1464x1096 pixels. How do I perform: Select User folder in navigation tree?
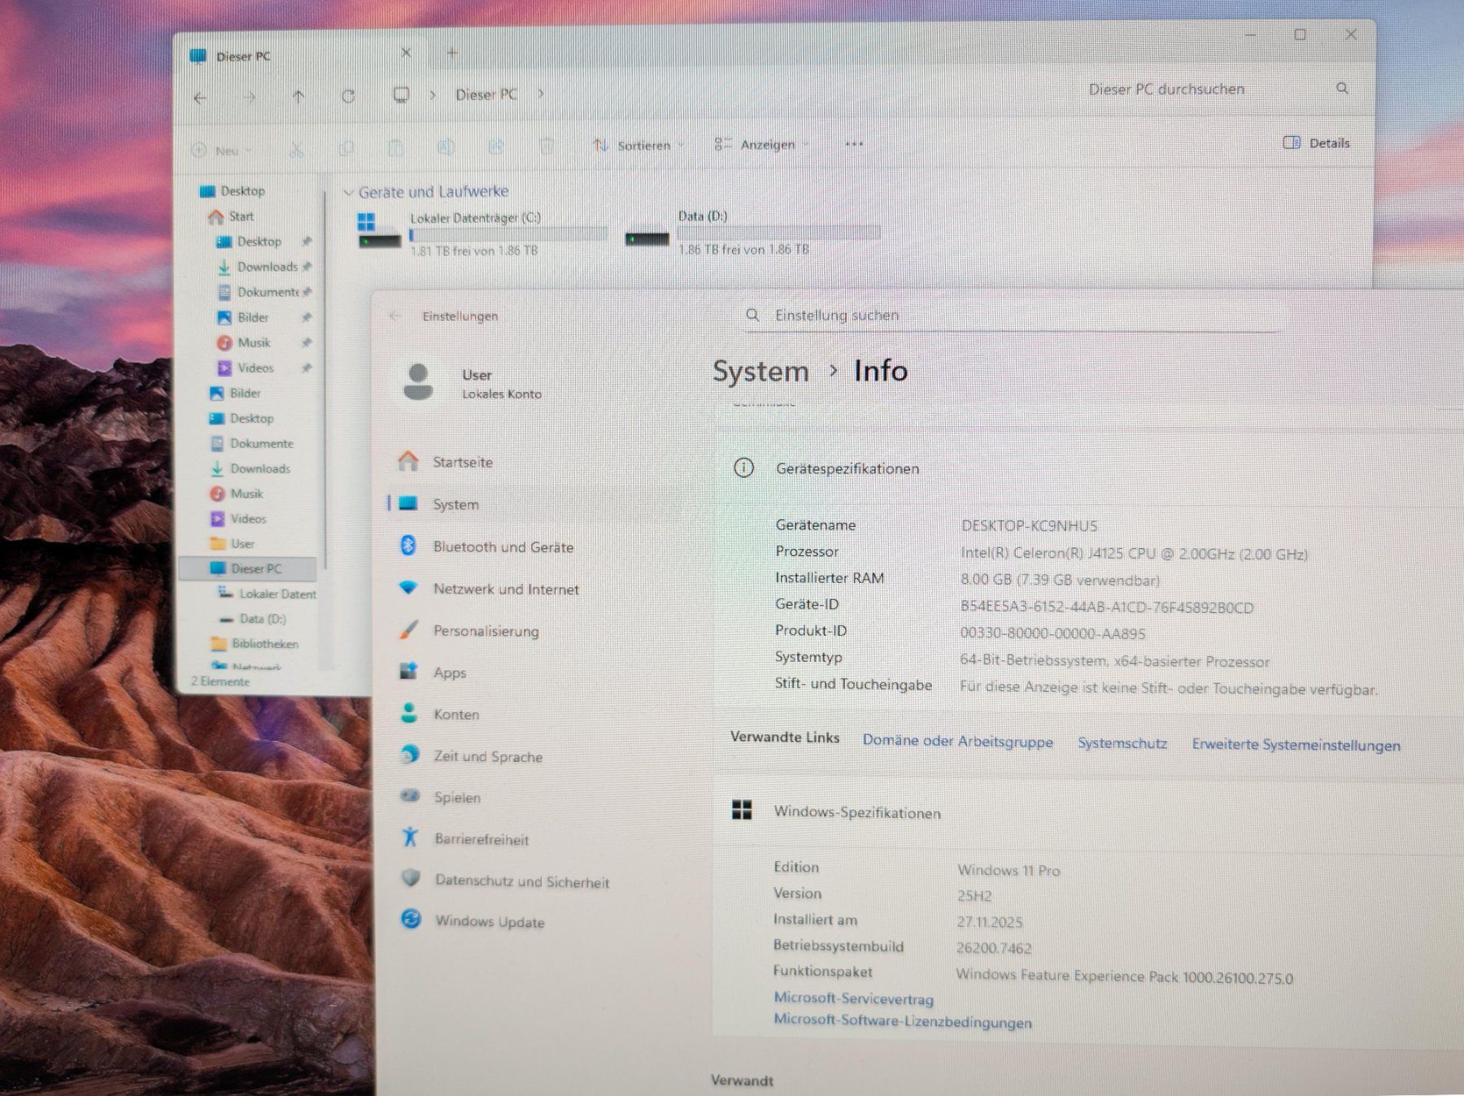(233, 543)
